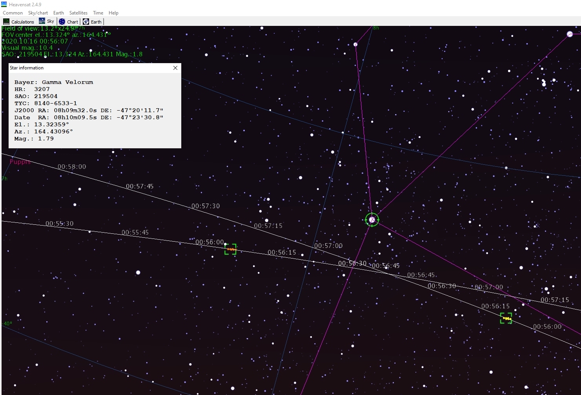Screen dimensions: 581x395
Task: Click the yellow satellite marker near 00:56:15
Action: (x=506, y=318)
